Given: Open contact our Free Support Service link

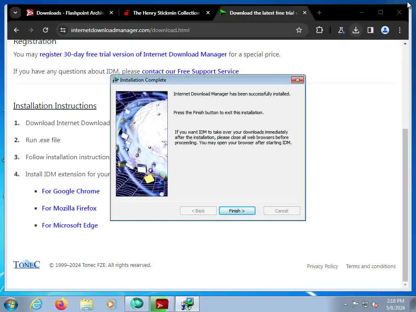Looking at the screenshot, I should pyautogui.click(x=190, y=71).
